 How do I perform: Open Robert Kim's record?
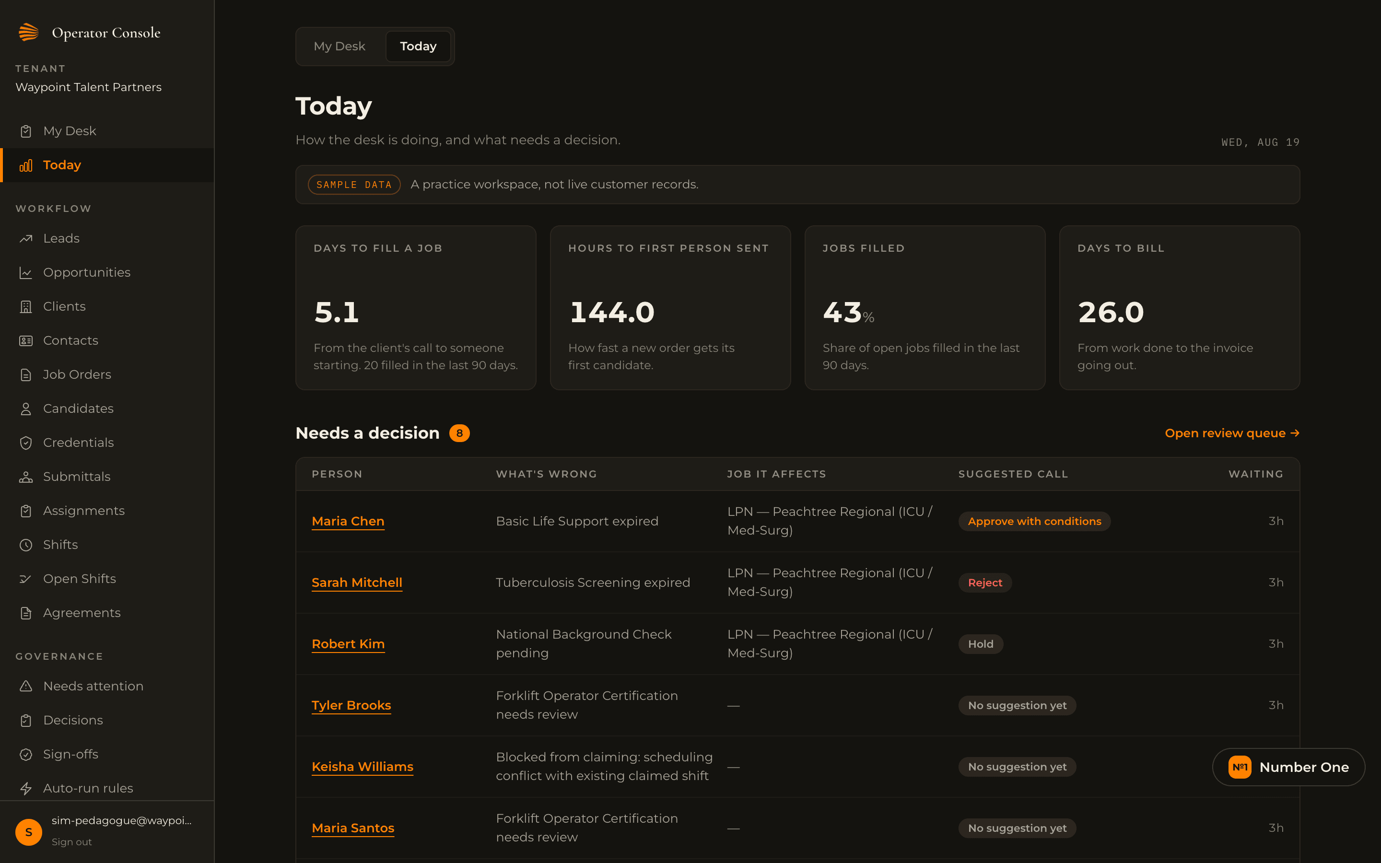[348, 644]
